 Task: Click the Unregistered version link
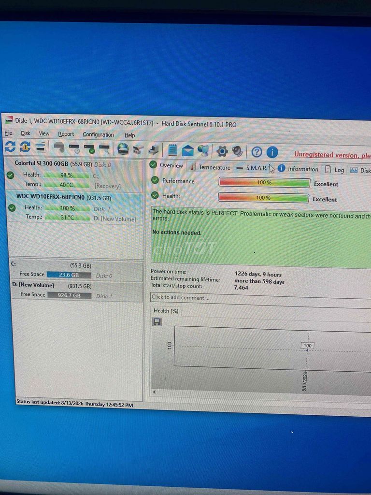[332, 155]
